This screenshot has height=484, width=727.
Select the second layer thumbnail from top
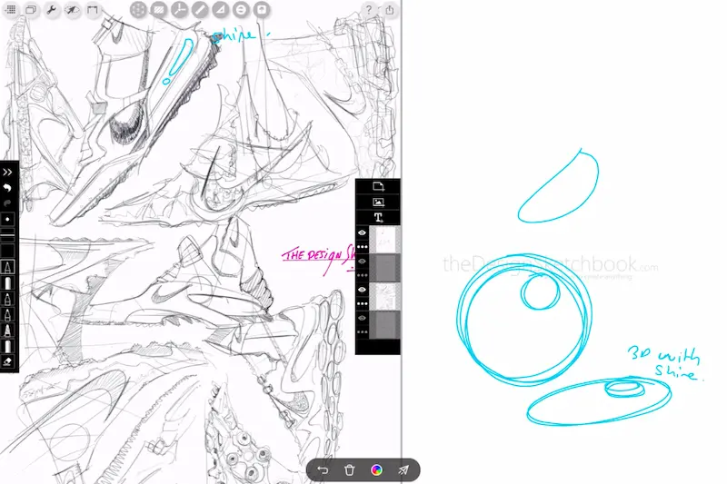point(384,268)
